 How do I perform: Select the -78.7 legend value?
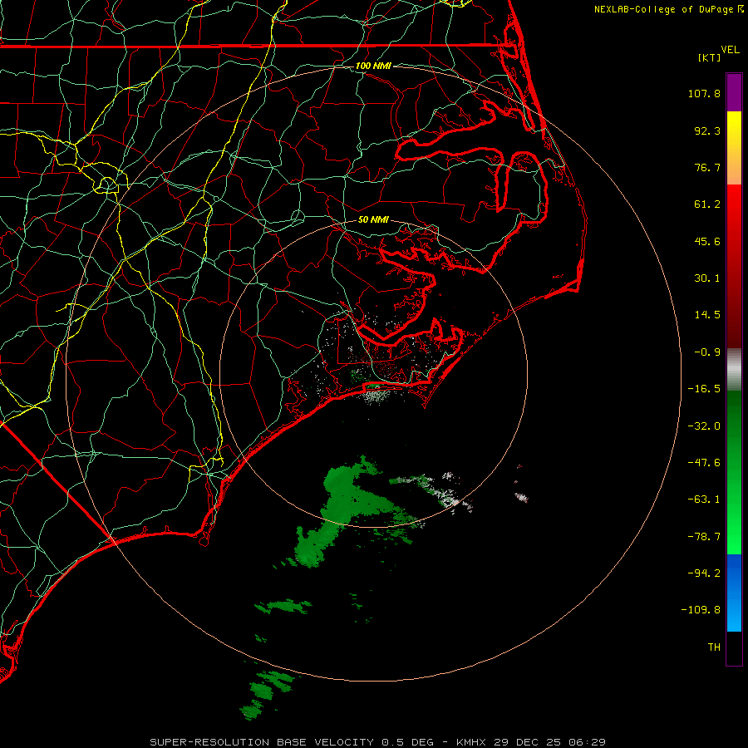click(x=704, y=537)
